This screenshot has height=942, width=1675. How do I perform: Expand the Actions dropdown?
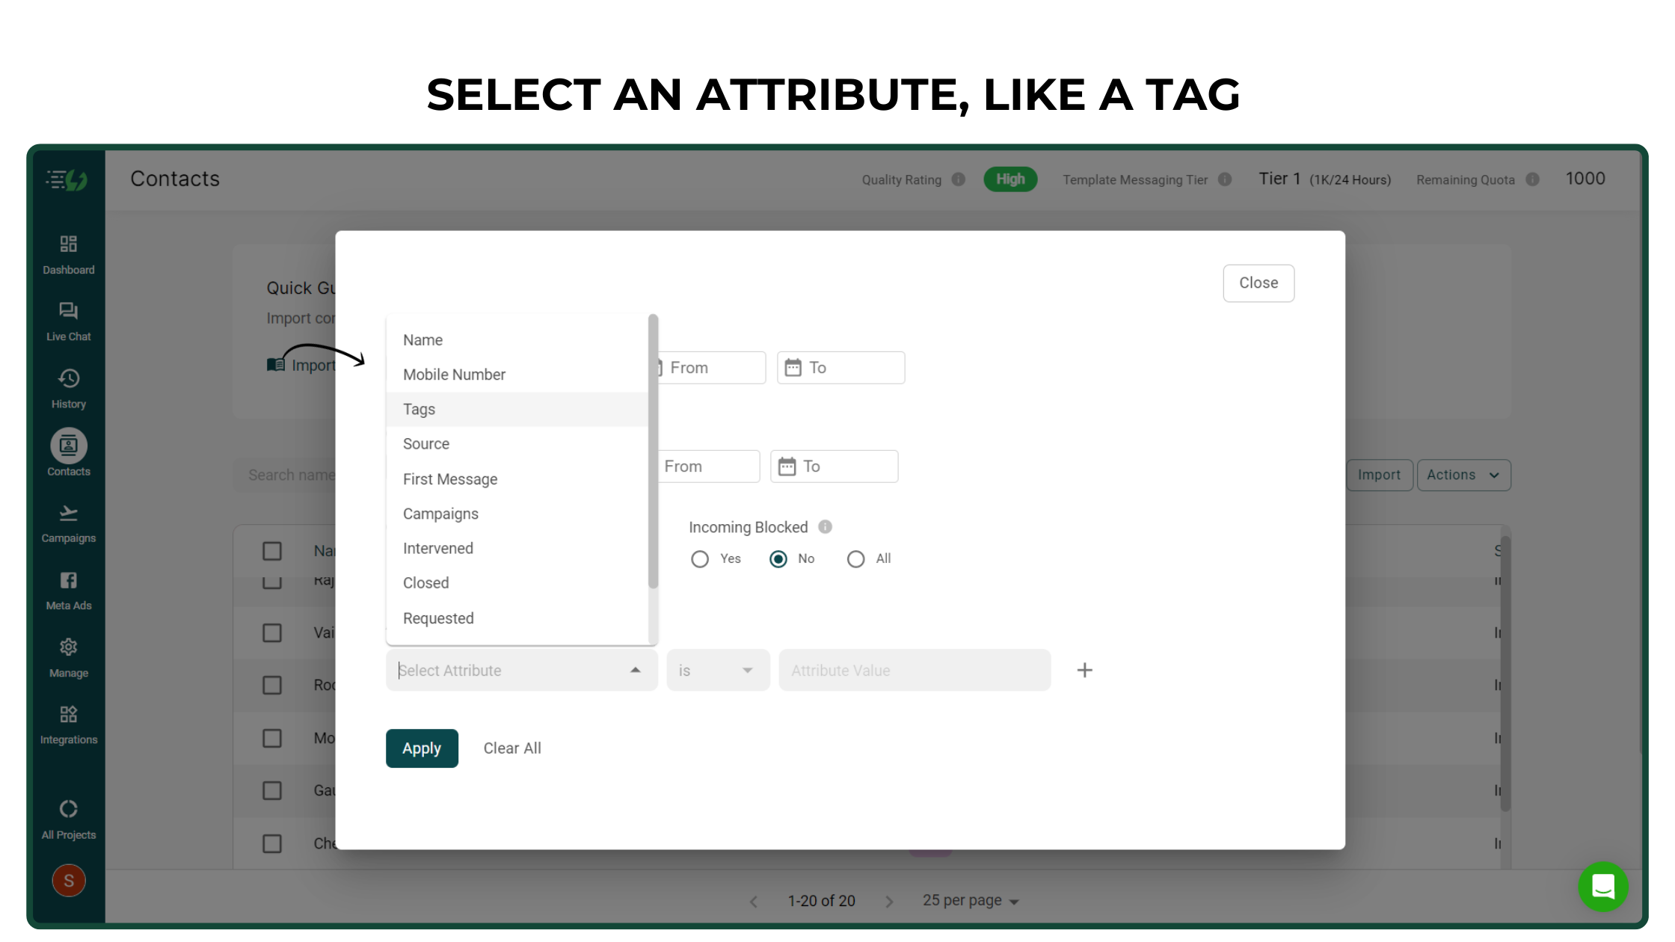tap(1463, 475)
